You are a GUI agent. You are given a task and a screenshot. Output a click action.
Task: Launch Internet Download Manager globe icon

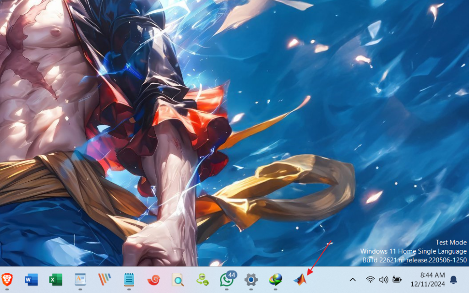(275, 279)
